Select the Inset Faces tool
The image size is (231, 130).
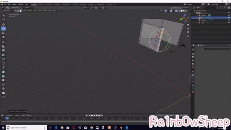(3, 55)
